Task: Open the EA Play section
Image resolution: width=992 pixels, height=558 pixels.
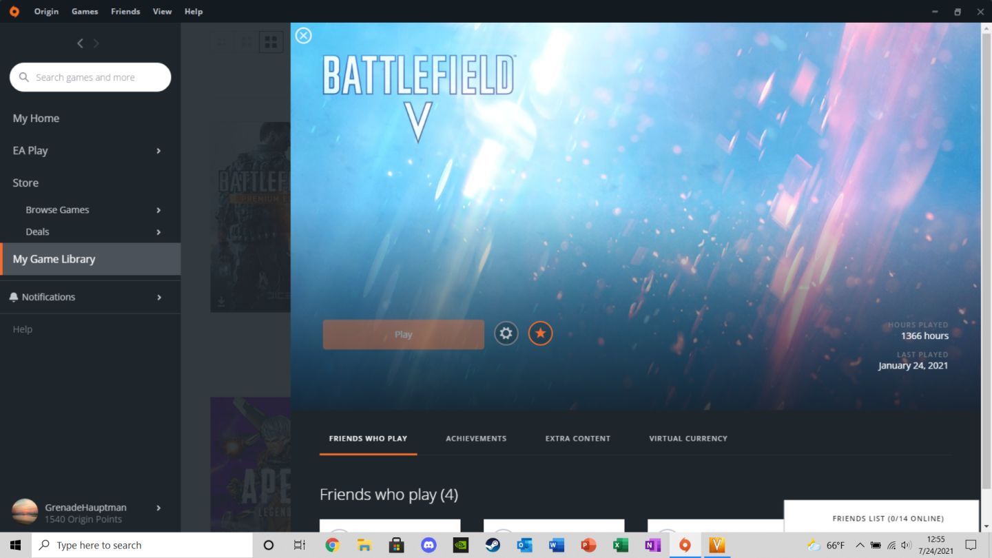Action: click(30, 150)
